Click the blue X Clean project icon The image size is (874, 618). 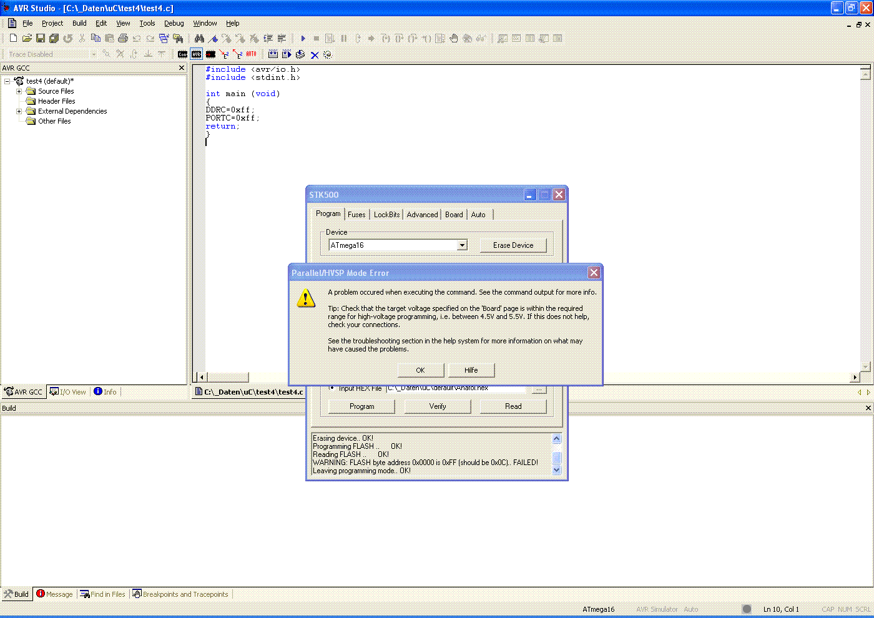coord(314,54)
